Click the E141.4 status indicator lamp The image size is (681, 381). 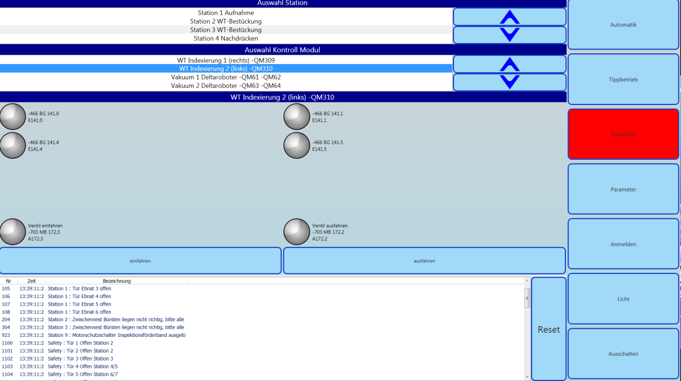(13, 145)
